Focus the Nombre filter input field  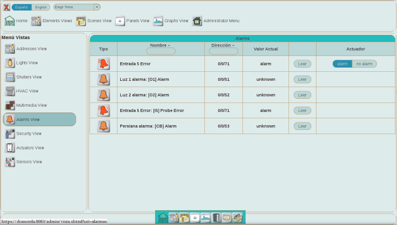161,51
